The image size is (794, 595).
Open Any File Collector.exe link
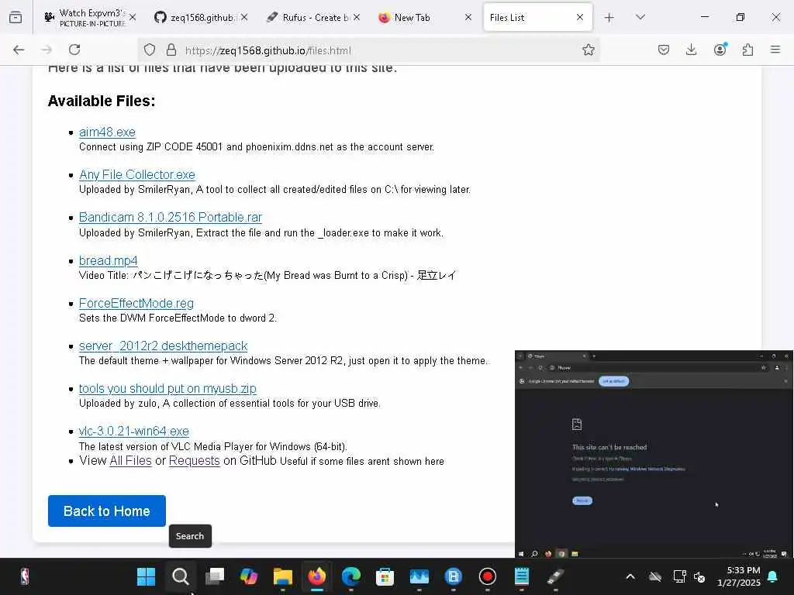(137, 174)
